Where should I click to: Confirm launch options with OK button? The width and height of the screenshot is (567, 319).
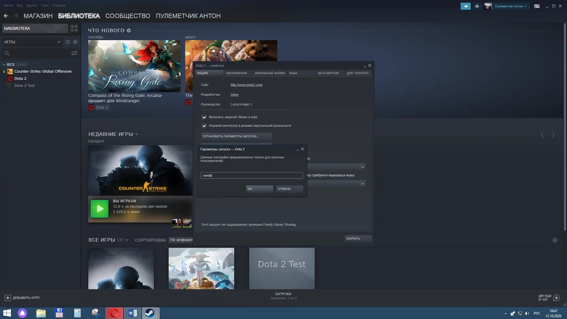[259, 189]
